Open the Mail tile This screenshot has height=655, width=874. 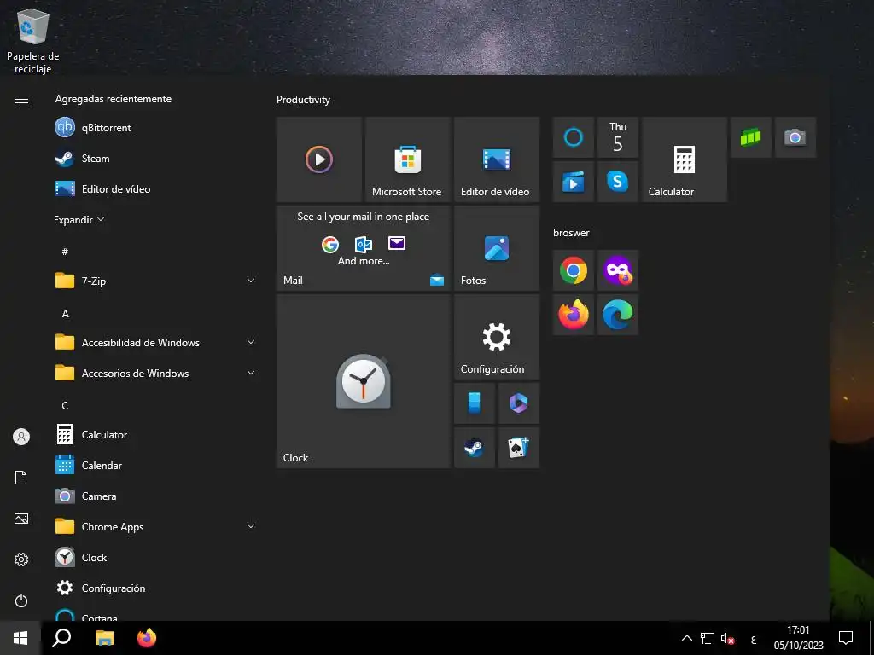tap(364, 248)
